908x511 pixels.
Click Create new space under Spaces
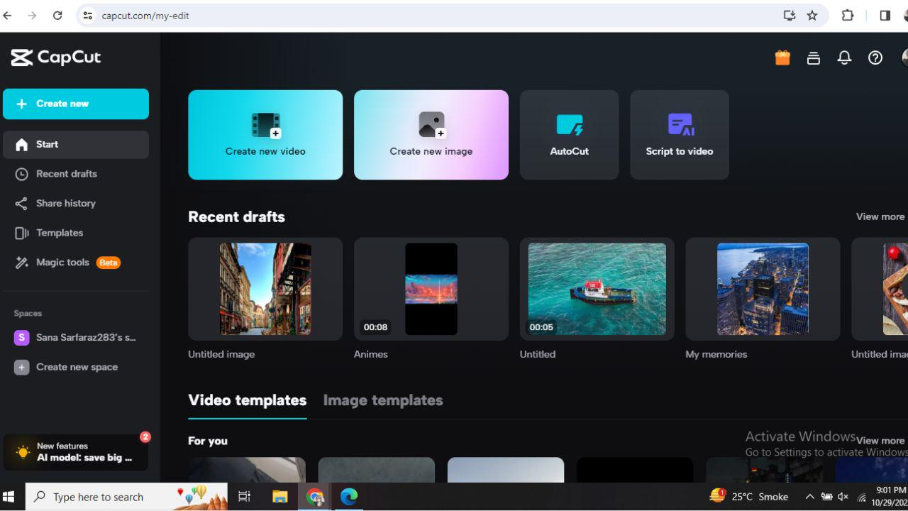pos(77,367)
